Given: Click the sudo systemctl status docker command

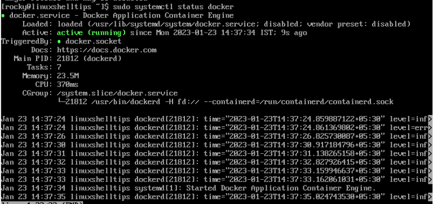Looking at the screenshot, I should 173,7.
